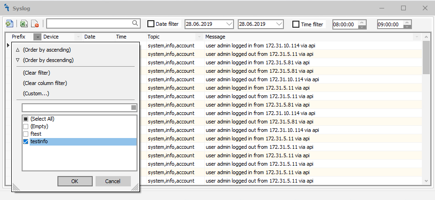Screen dimensions: 435x200
Task: Uncheck the testinfo prefix option
Action: click(26, 141)
